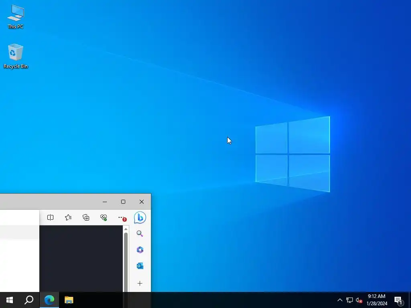
Task: Open network status tray icon
Action: pyautogui.click(x=350, y=300)
